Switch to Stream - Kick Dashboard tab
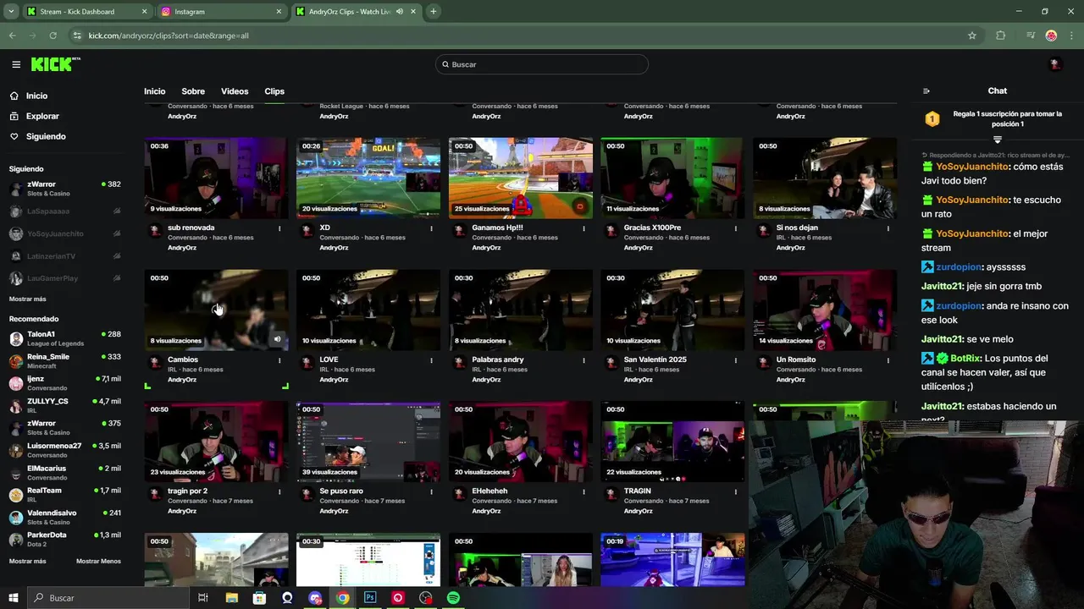Viewport: 1084px width, 609px height. point(87,12)
